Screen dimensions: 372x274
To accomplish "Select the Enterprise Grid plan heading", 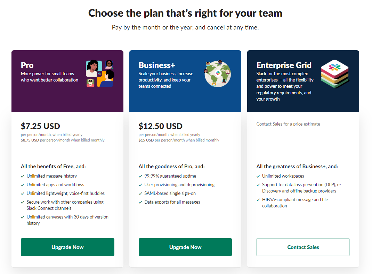I will pos(284,65).
